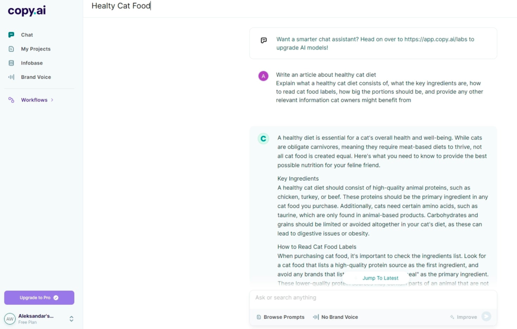Click the AW profile avatar
Screen dimensions: 517x329
10,318
